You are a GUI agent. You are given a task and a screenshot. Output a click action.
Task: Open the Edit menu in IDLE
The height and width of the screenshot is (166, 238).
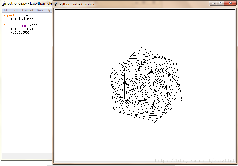[16, 10]
